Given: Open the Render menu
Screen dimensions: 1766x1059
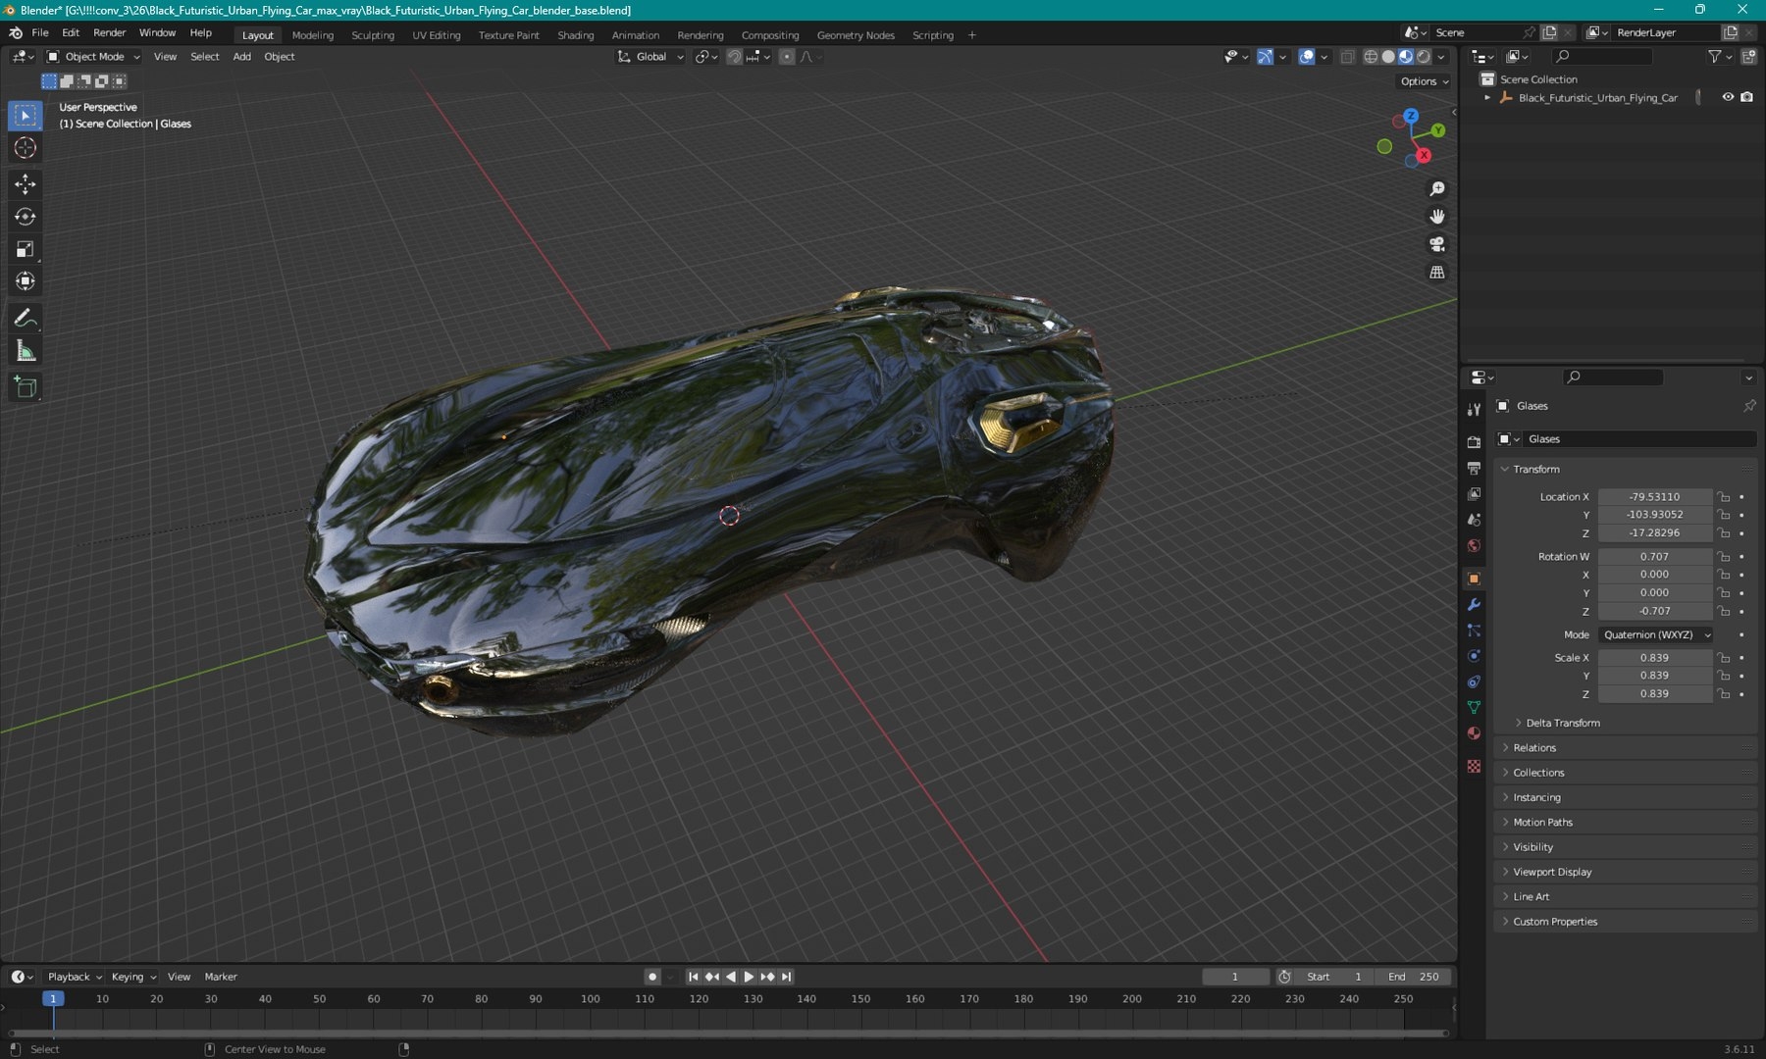Looking at the screenshot, I should coord(109,32).
